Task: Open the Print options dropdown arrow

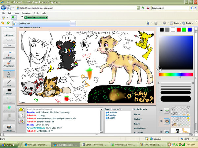Action: click(x=168, y=23)
